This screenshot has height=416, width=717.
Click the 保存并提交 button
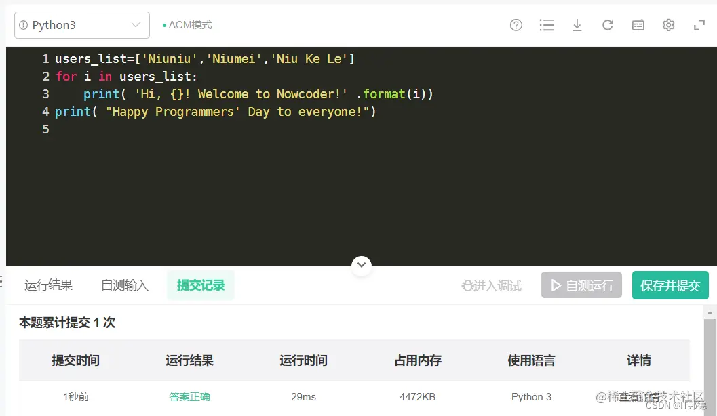[670, 285]
